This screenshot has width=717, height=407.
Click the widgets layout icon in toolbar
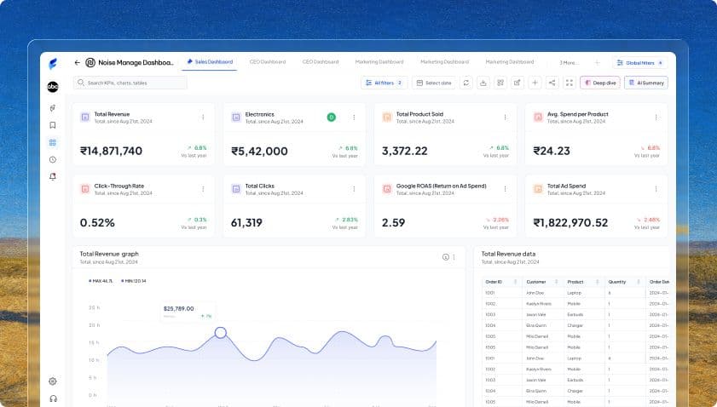tap(500, 83)
